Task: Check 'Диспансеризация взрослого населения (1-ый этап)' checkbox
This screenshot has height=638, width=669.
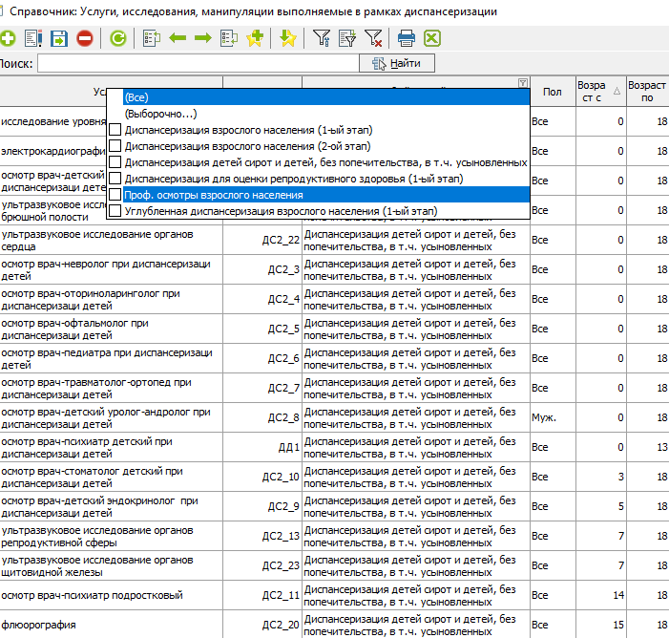Action: click(115, 130)
